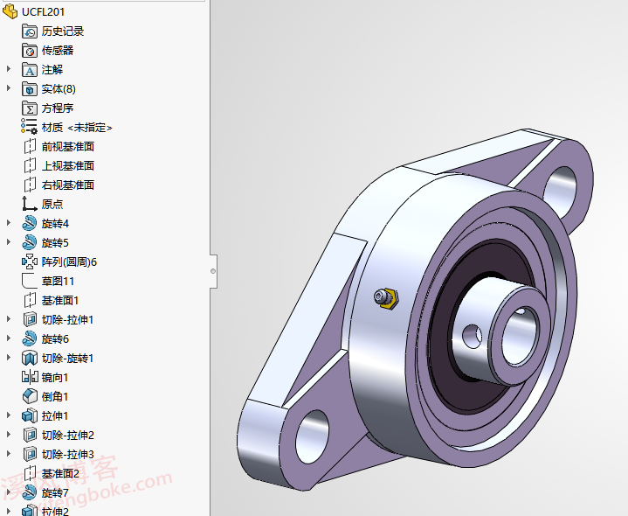Click the panel collapse handle on divider
628x516 pixels.
point(213,271)
